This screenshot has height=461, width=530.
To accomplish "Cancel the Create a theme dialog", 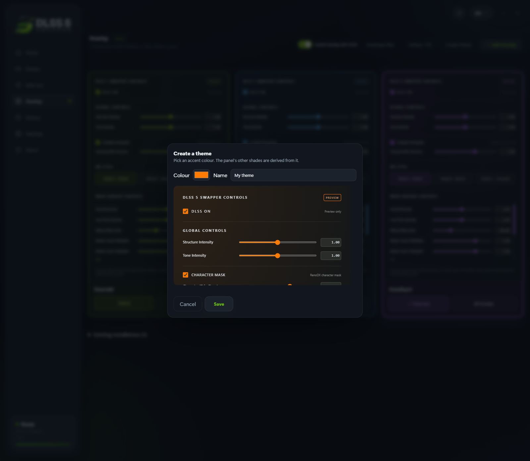I will (x=188, y=304).
